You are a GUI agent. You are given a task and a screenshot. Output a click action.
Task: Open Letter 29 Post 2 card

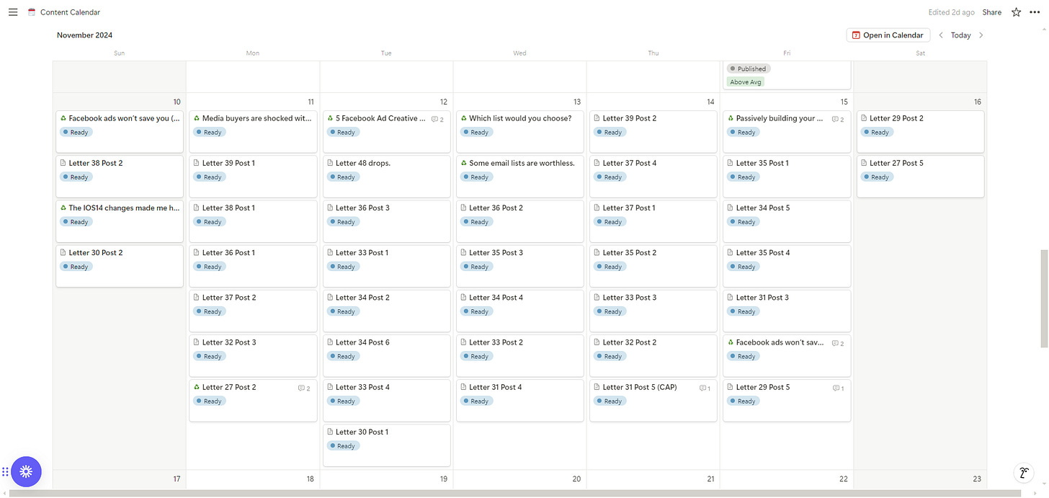click(x=920, y=131)
